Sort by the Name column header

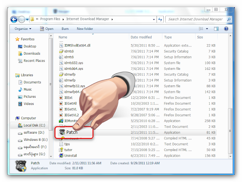coord(63,37)
